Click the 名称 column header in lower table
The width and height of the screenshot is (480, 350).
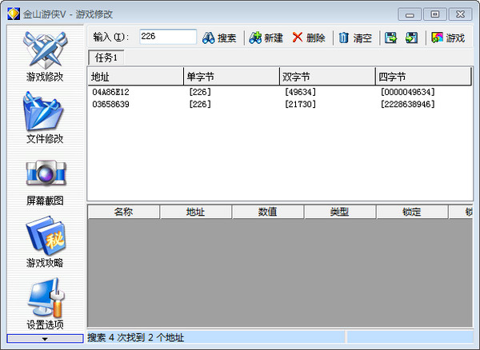[x=123, y=212]
